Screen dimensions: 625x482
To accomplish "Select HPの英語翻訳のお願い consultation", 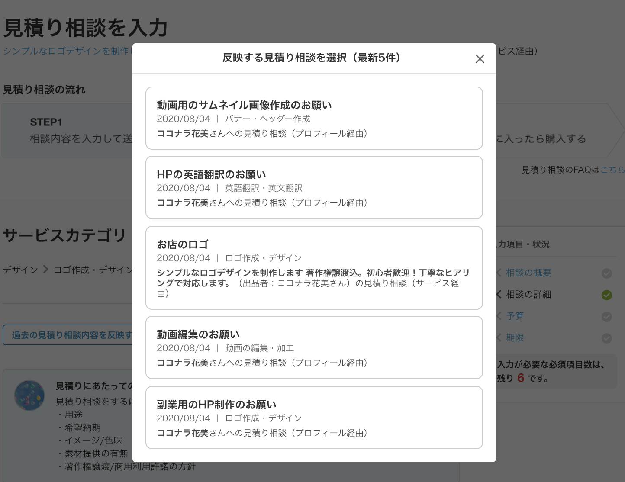I will click(x=314, y=187).
